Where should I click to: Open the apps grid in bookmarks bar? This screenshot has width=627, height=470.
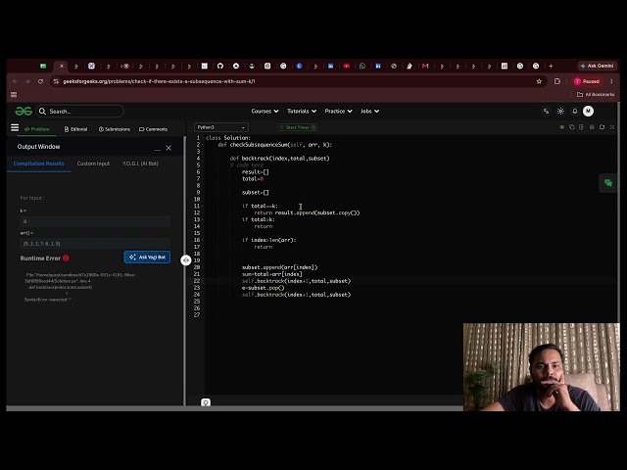pos(14,95)
